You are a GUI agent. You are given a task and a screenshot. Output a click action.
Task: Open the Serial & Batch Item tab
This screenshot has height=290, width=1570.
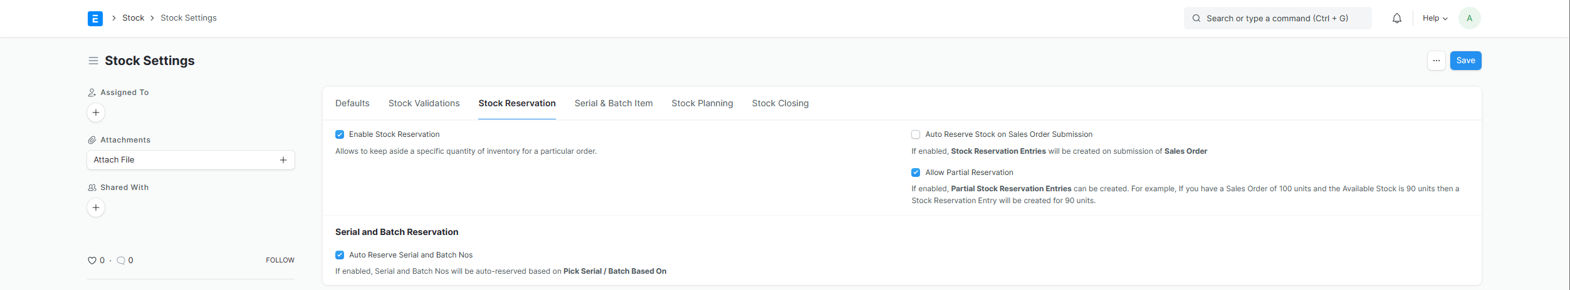coord(613,103)
